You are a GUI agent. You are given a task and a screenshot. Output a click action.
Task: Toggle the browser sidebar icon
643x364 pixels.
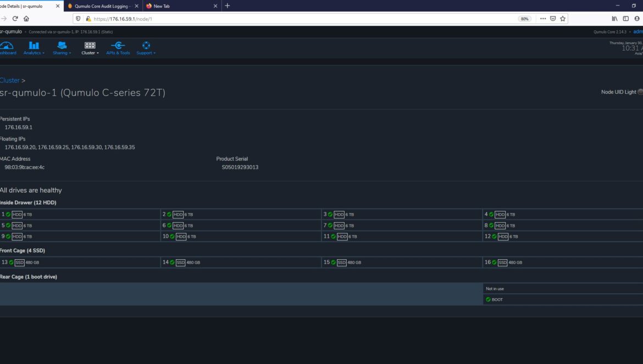click(625, 19)
